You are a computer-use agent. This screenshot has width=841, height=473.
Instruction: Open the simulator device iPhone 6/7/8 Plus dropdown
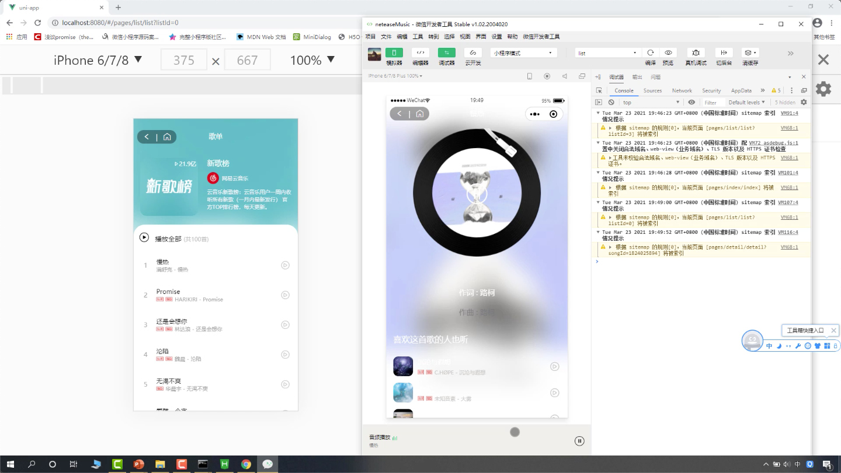pyautogui.click(x=395, y=76)
